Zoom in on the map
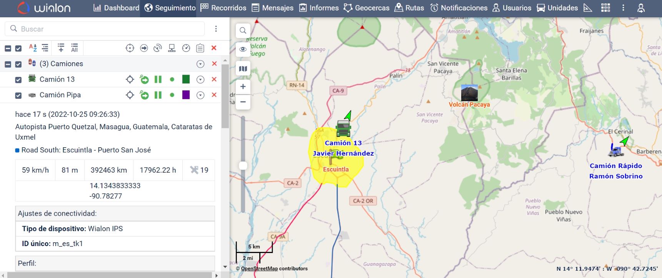Image resolution: width=662 pixels, height=278 pixels. pos(243,87)
